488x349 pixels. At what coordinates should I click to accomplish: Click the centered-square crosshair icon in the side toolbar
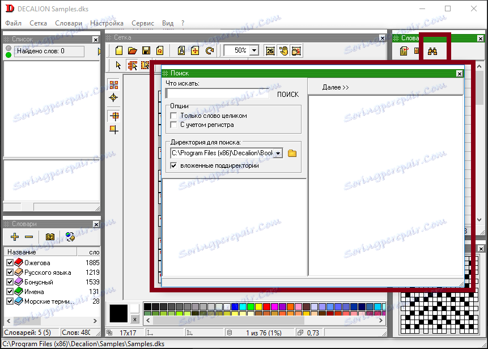pyautogui.click(x=114, y=116)
